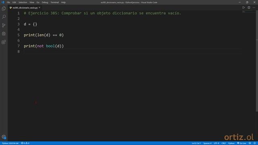
Task: Open feedback smiley in status bar
Action: click(250, 143)
